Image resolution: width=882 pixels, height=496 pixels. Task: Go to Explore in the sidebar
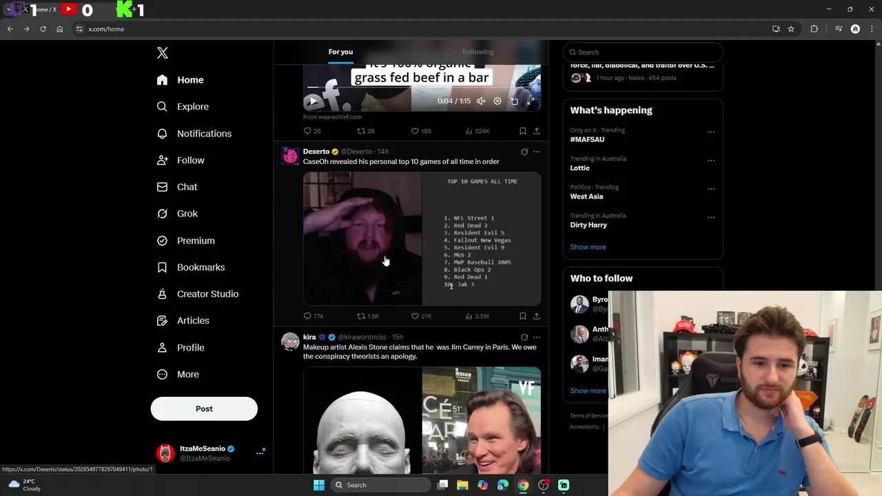coord(183,107)
